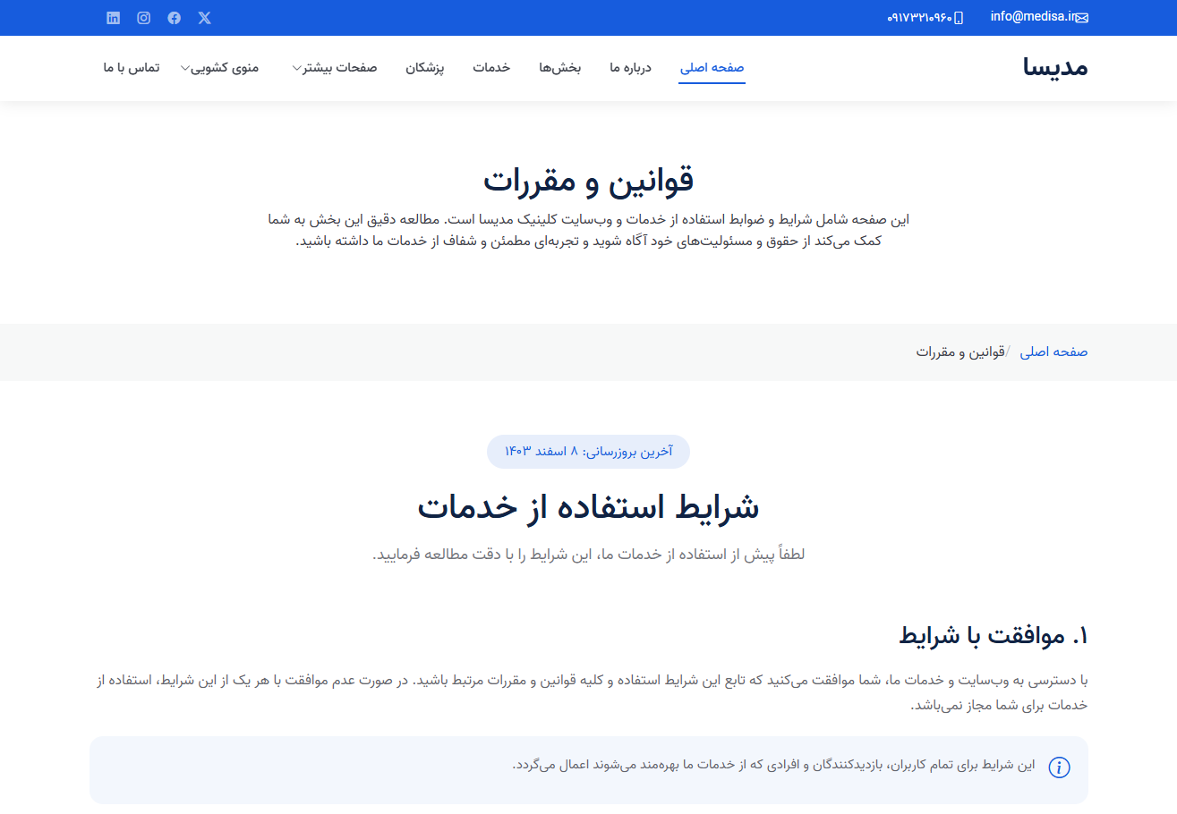
Task: Open the Facebook social icon
Action: (174, 17)
